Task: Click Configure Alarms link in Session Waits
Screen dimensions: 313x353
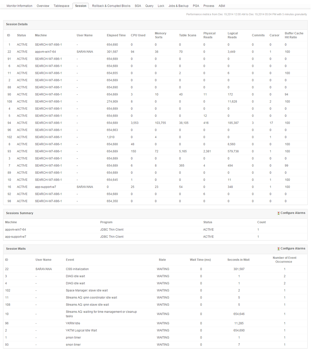Action: pyautogui.click(x=293, y=249)
